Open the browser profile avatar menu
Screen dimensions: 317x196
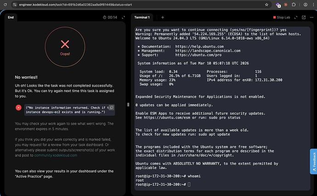pyautogui.click(x=306, y=5)
